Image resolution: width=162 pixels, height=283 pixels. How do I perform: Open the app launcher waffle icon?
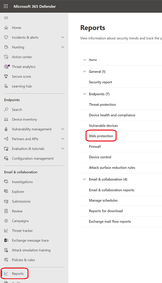[6, 6]
